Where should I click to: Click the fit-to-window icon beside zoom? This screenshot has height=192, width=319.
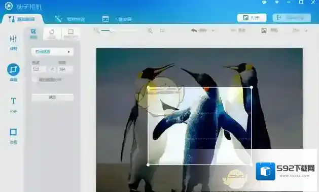[162, 30]
